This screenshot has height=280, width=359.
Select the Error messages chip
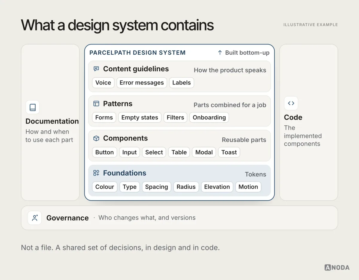tap(142, 83)
